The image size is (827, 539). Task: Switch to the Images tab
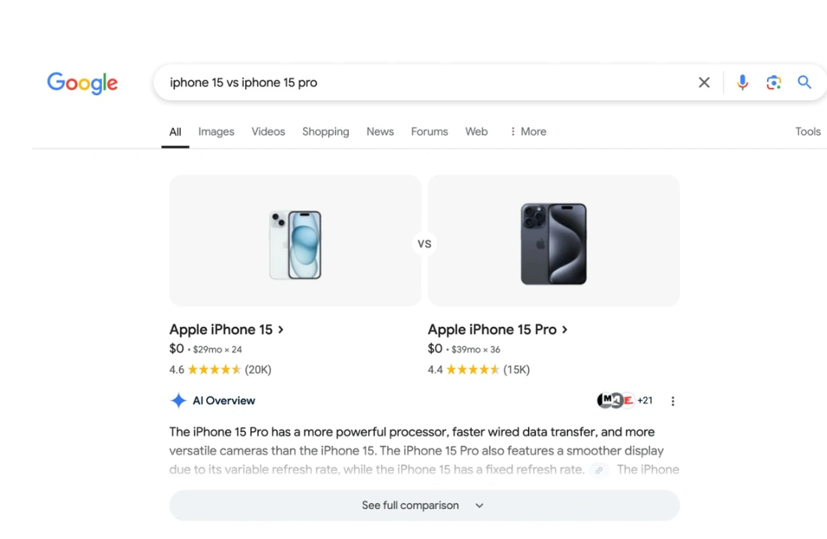[x=216, y=131]
